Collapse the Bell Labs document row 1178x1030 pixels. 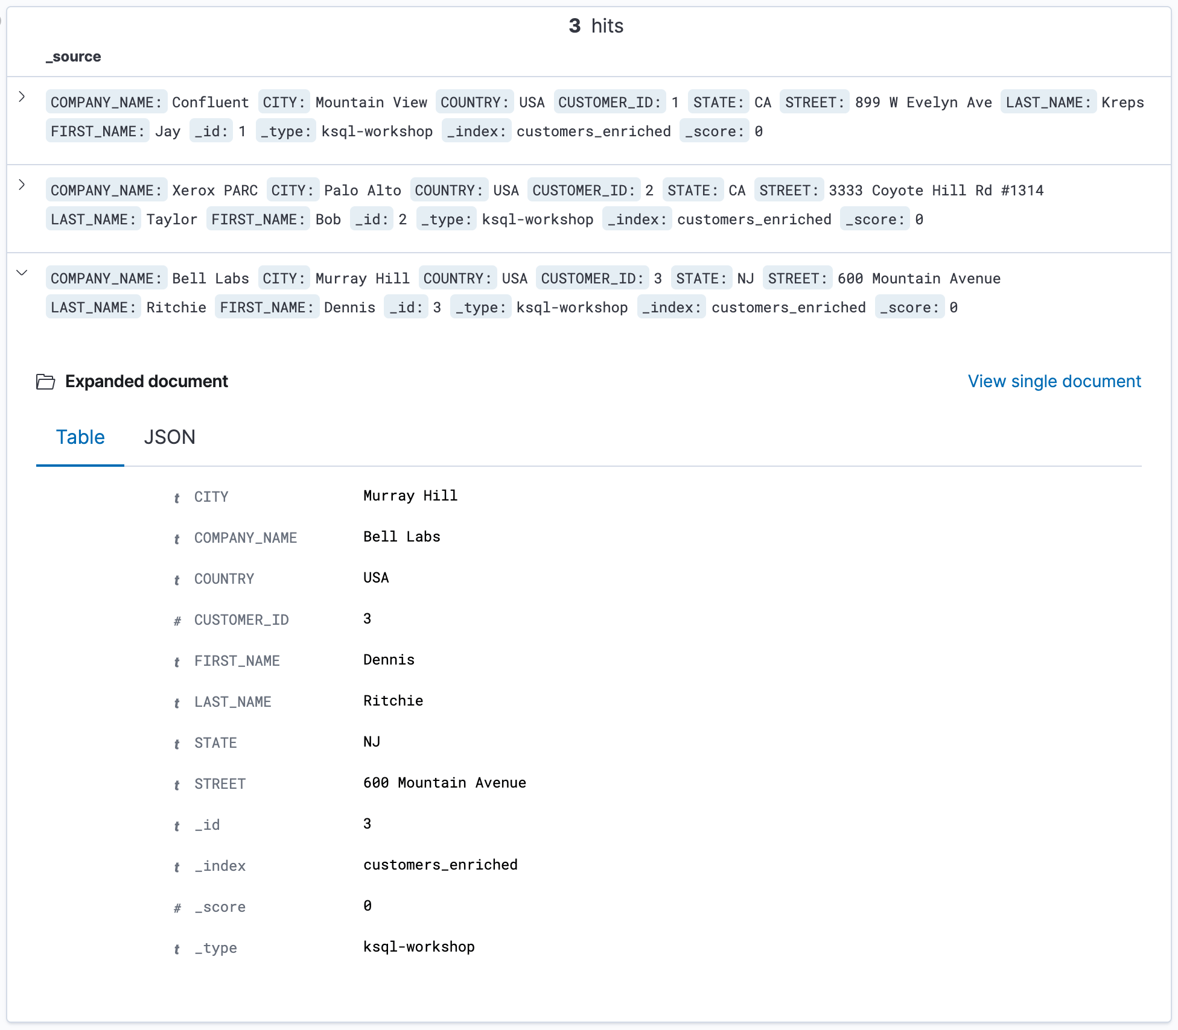point(22,273)
